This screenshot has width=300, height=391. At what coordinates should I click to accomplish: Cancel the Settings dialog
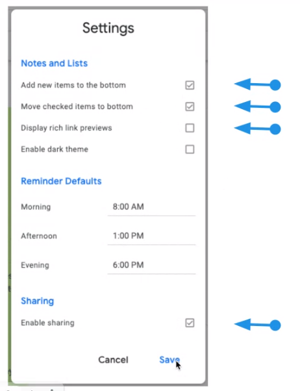click(x=113, y=360)
